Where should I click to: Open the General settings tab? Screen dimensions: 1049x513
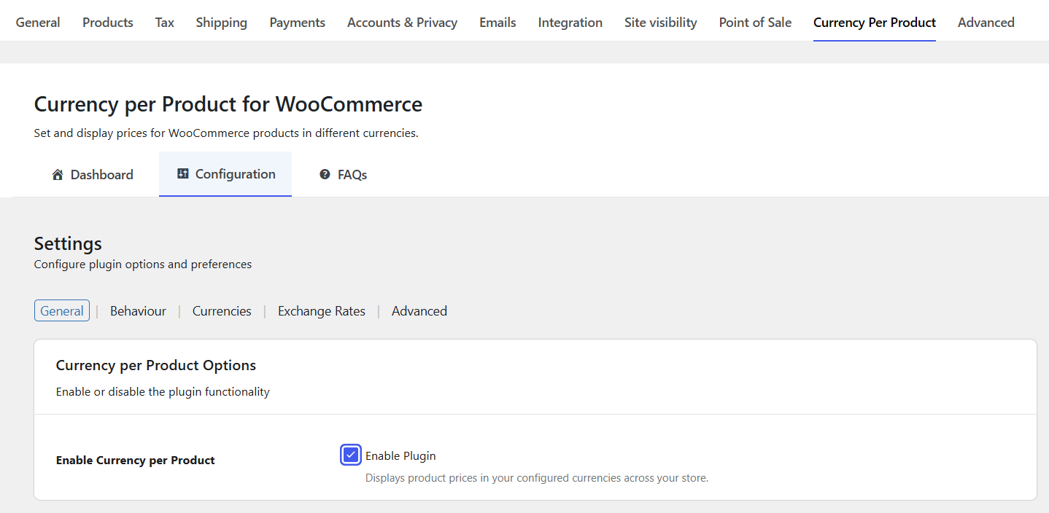38,23
